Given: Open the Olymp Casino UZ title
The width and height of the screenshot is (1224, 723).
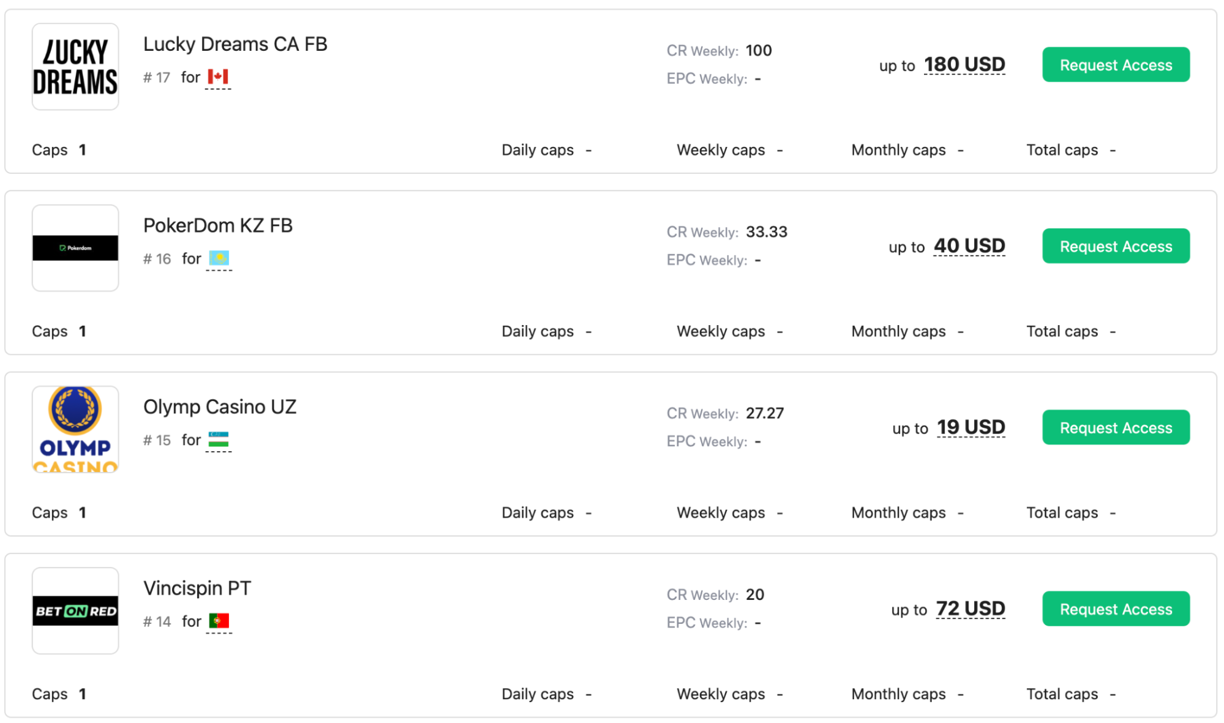Looking at the screenshot, I should [x=220, y=406].
